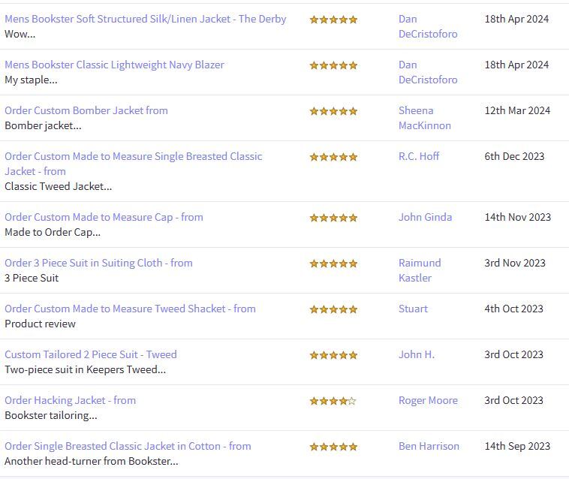569x479 pixels.
Task: Click reviewer name John Ginda
Action: coord(426,217)
